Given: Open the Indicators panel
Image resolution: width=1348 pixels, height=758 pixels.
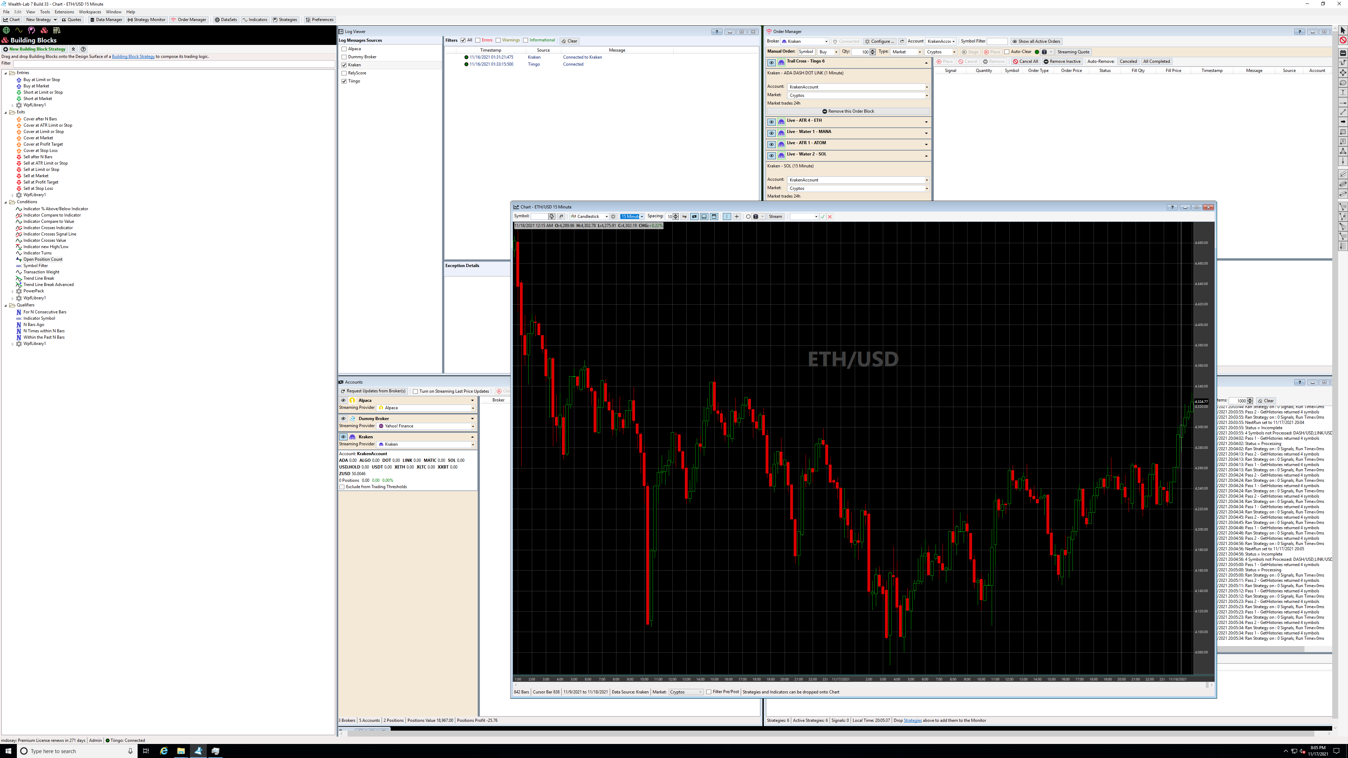Looking at the screenshot, I should pos(255,19).
